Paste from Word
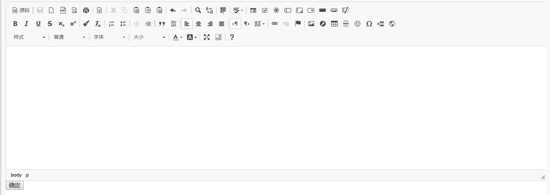 click(x=160, y=11)
